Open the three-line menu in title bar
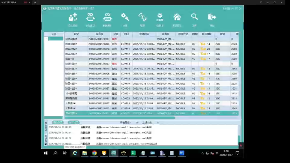 click(x=229, y=8)
